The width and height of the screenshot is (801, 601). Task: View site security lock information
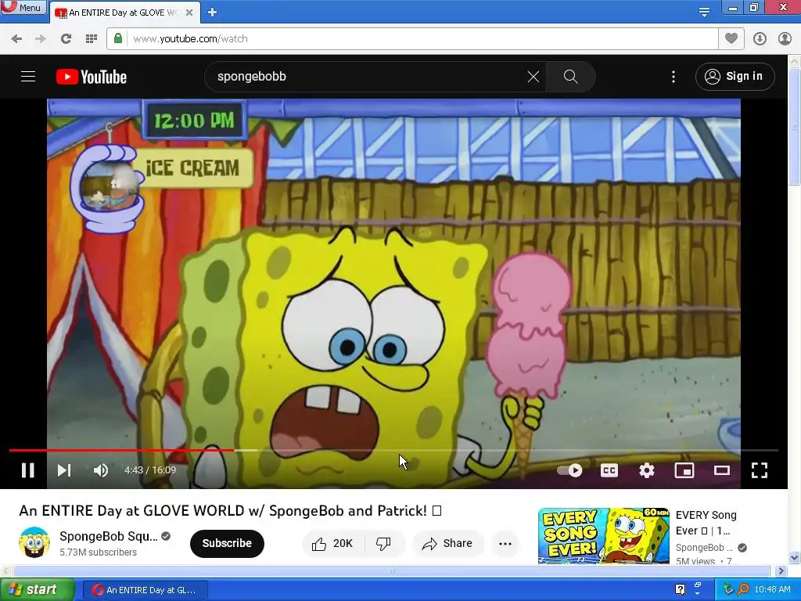(x=118, y=38)
